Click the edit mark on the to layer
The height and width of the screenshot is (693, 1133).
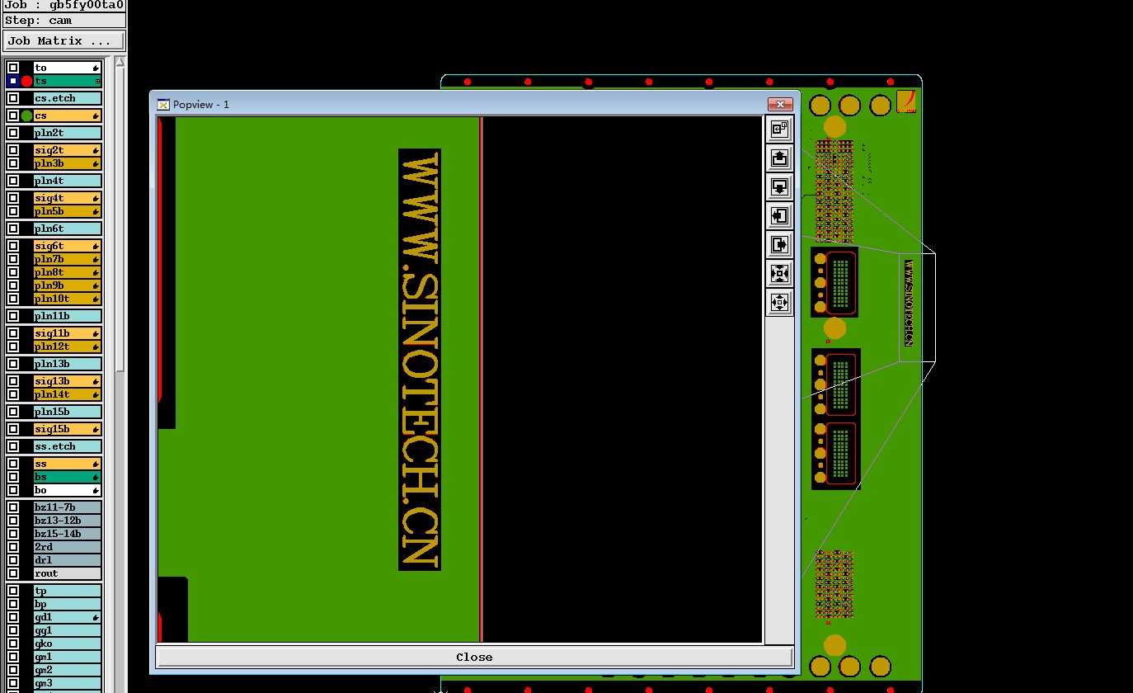click(96, 68)
